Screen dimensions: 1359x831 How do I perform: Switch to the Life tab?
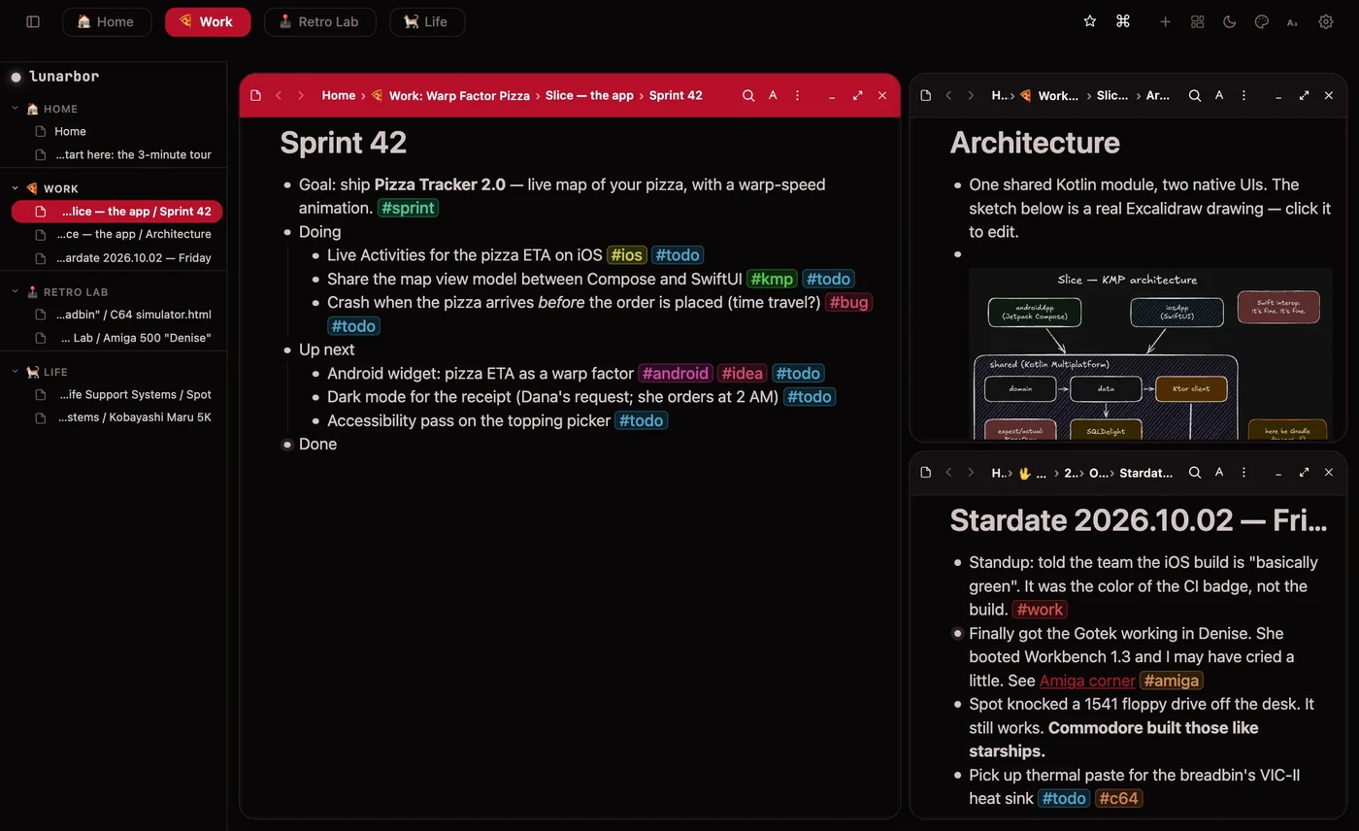point(427,21)
